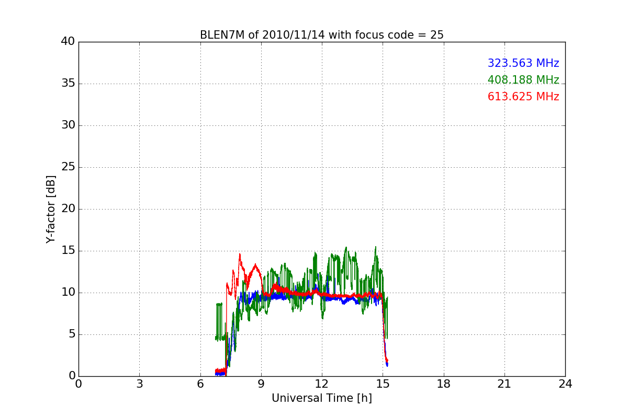Click x-axis tick label 21
This screenshot has height=418, width=628.
tap(504, 384)
